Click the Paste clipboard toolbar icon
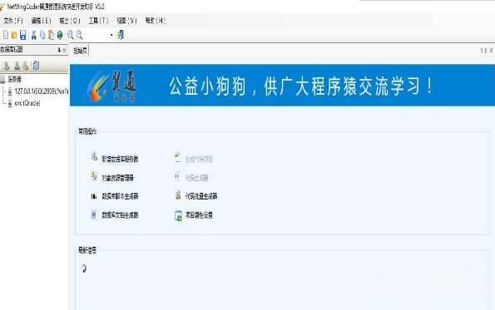Screen dimensions: 495x310 [x=51, y=35]
